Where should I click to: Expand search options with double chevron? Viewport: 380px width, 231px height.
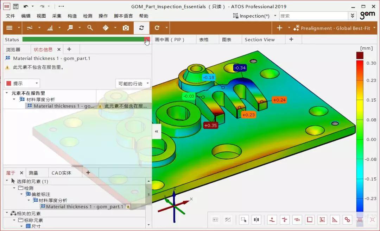(x=352, y=16)
